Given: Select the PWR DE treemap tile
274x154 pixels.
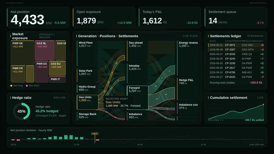Looking at the screenshot, I should pyautogui.click(x=22, y=53).
